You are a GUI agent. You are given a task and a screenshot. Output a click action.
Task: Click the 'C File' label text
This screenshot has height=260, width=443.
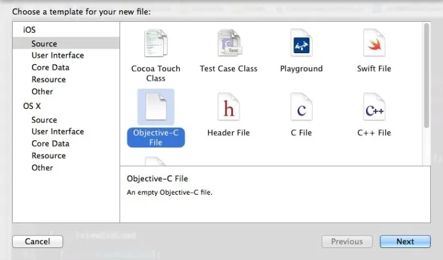[x=301, y=133]
